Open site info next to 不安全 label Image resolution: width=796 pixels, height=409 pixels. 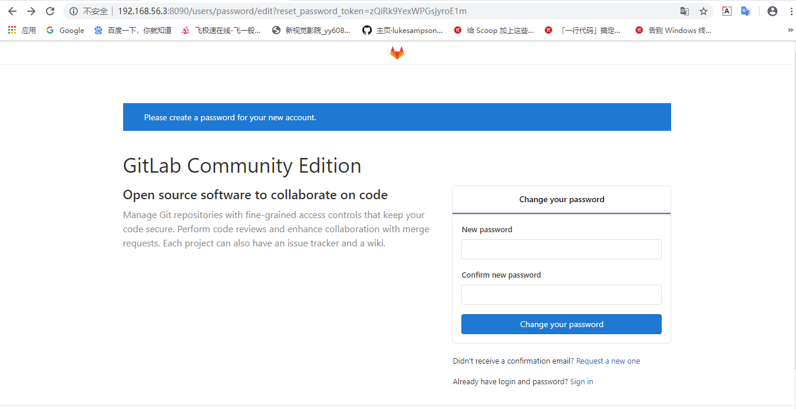click(74, 11)
